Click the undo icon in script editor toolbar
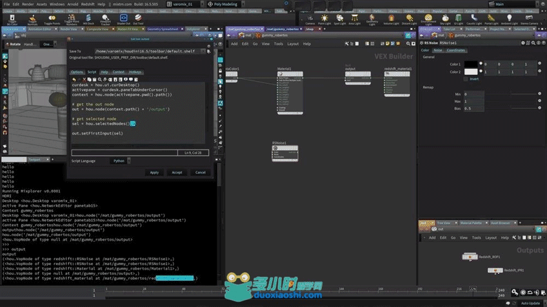 click(74, 79)
